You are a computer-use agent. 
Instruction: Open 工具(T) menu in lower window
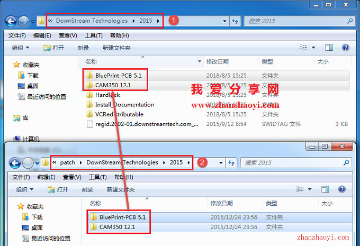click(x=97, y=177)
